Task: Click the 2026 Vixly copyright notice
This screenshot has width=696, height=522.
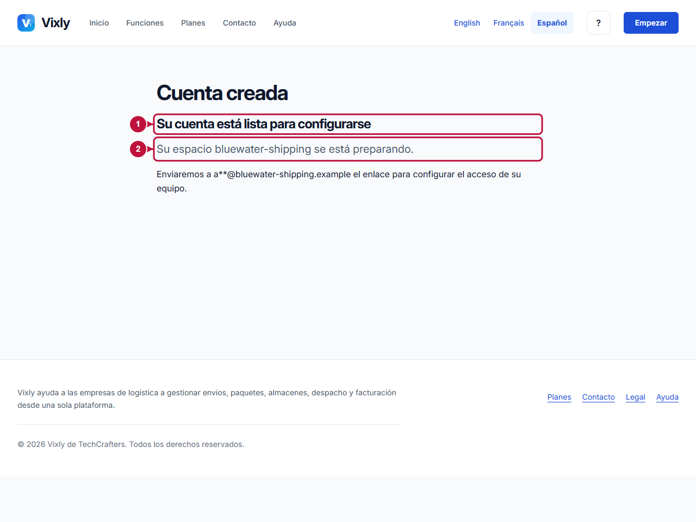Action: (x=131, y=444)
